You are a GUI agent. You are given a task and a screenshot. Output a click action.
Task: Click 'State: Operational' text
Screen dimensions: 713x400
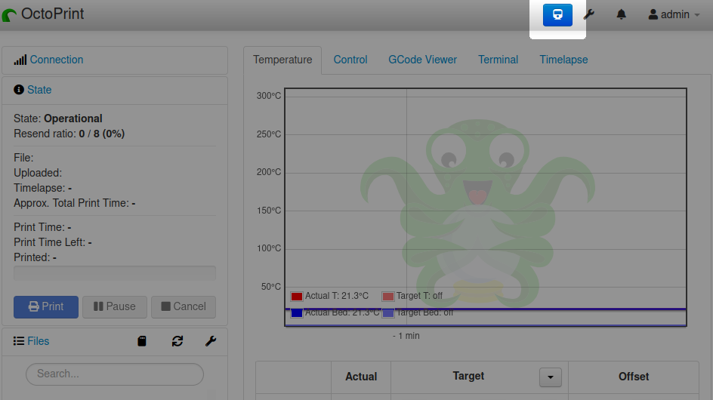(x=57, y=118)
